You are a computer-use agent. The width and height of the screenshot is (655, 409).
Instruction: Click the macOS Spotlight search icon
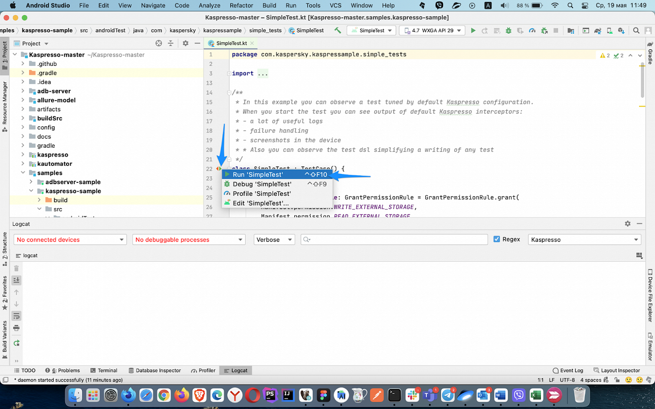[570, 6]
